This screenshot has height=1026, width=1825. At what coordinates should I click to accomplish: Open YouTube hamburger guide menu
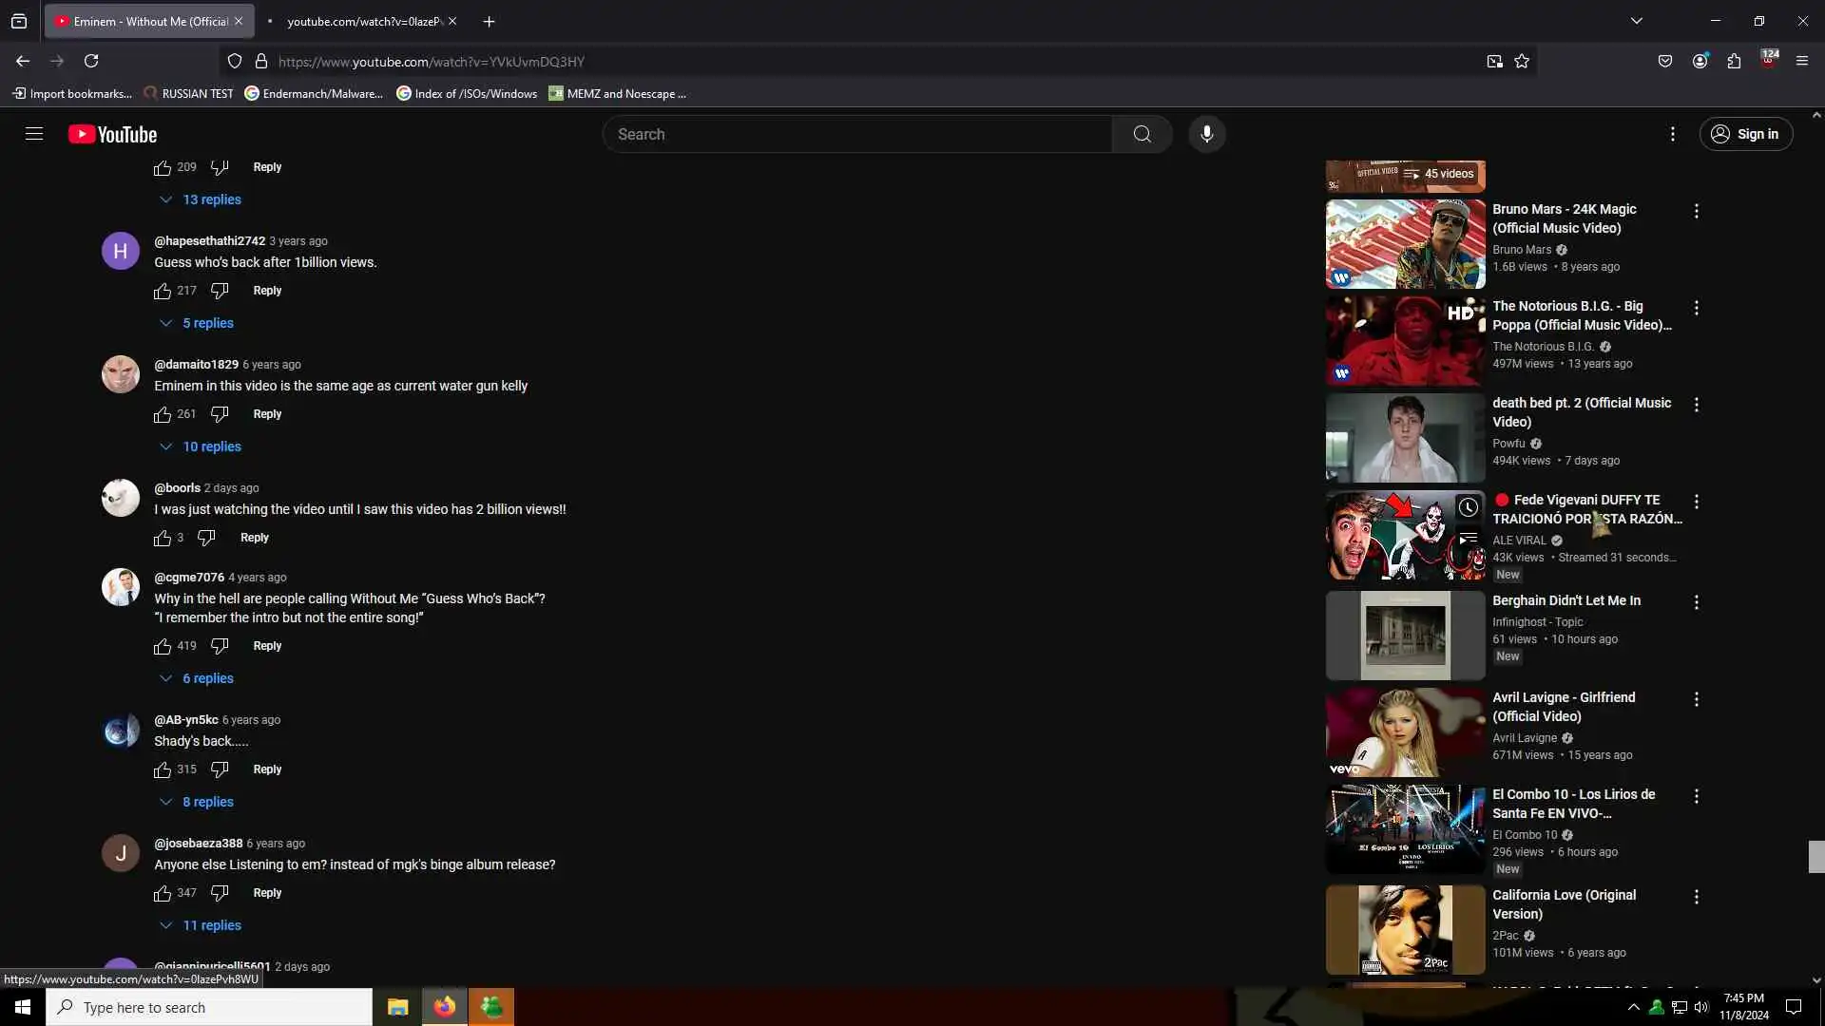[x=34, y=134]
